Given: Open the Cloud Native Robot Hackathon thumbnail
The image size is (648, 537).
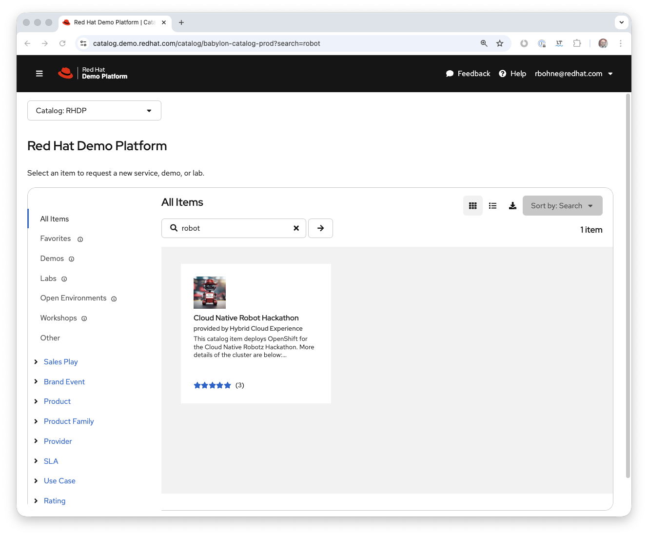Looking at the screenshot, I should click(210, 293).
